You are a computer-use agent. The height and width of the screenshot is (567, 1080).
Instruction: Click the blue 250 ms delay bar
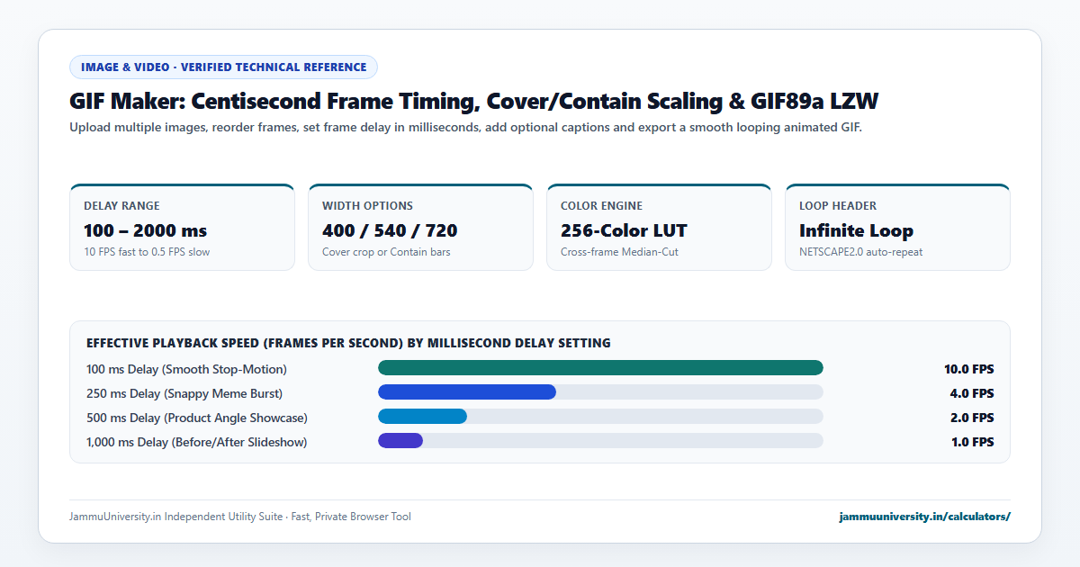(x=467, y=391)
